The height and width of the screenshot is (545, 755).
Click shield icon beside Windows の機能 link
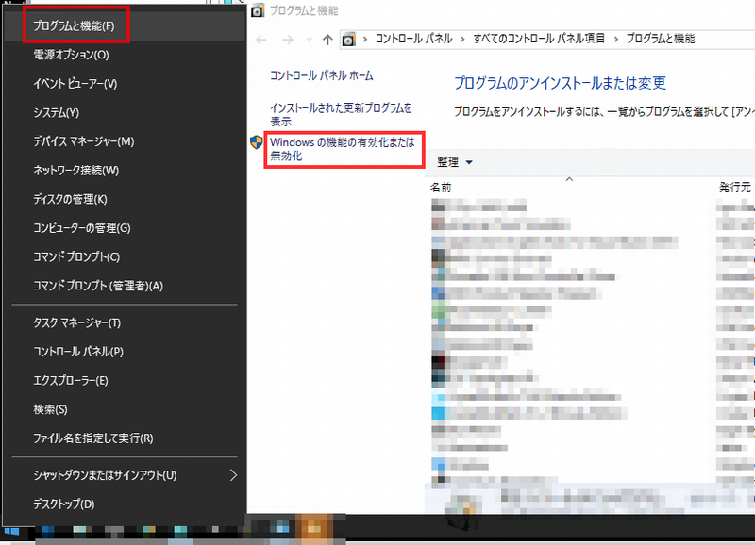257,142
